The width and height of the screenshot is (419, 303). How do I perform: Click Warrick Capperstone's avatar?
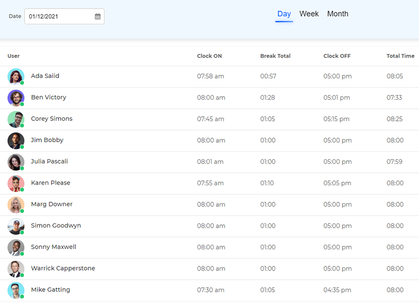[16, 269]
